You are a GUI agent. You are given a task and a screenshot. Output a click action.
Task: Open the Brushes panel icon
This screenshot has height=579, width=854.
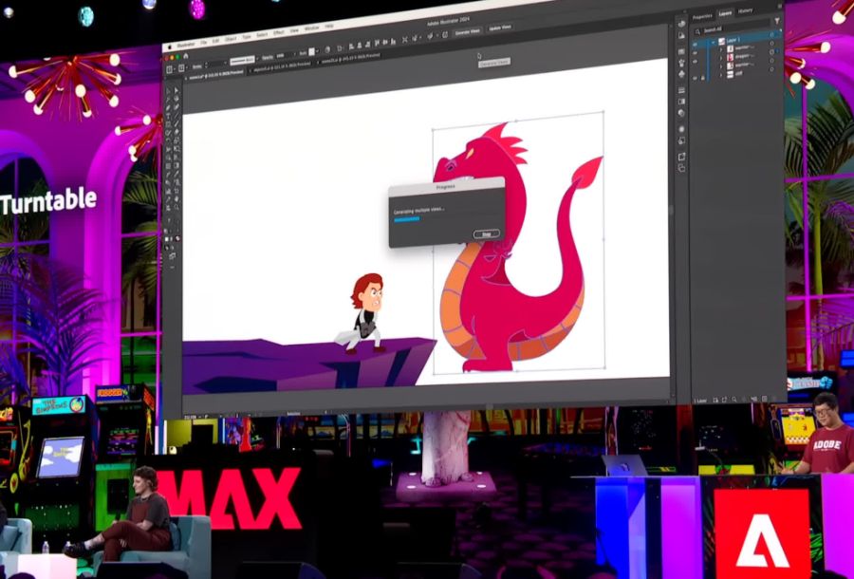[681, 64]
